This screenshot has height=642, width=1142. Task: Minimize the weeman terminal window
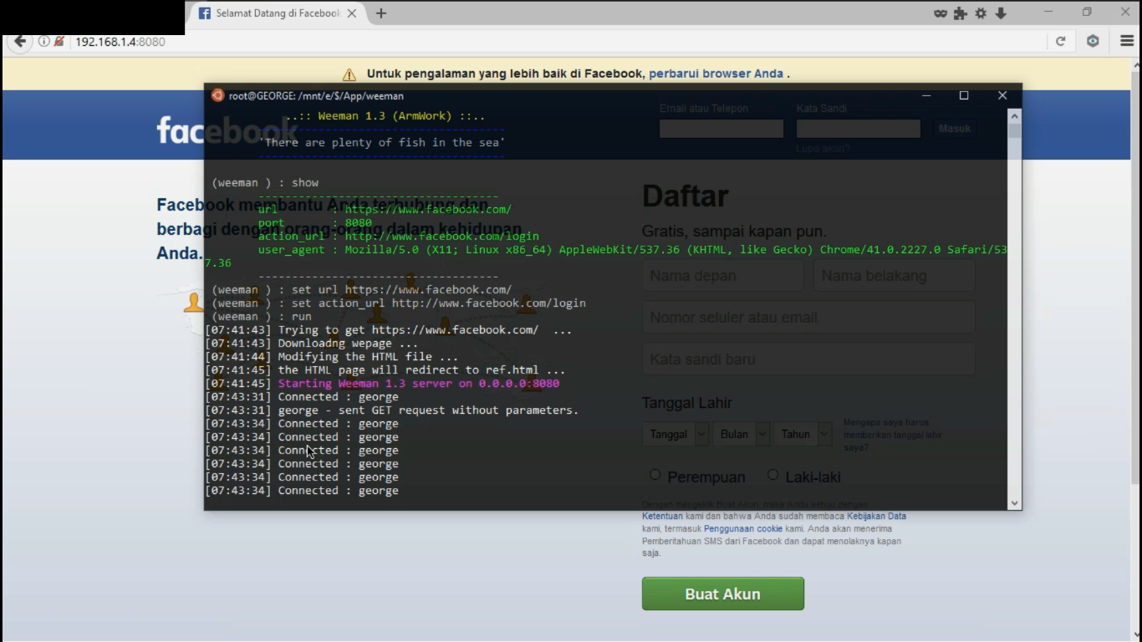click(926, 95)
